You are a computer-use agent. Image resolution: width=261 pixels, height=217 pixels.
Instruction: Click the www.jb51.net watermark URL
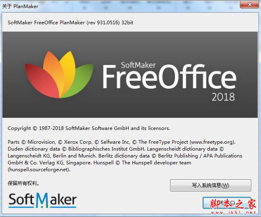(233, 213)
